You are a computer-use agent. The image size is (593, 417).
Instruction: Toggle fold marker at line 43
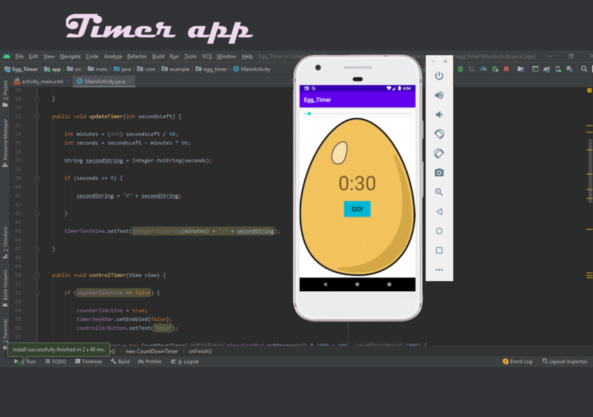click(37, 213)
